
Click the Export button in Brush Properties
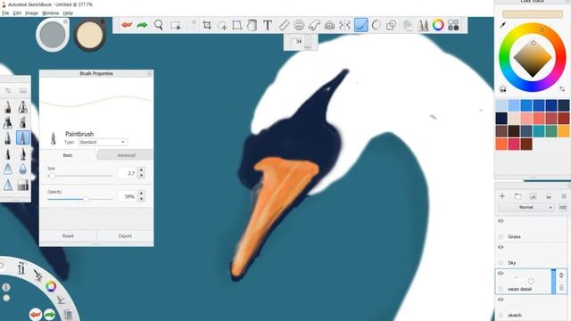125,235
